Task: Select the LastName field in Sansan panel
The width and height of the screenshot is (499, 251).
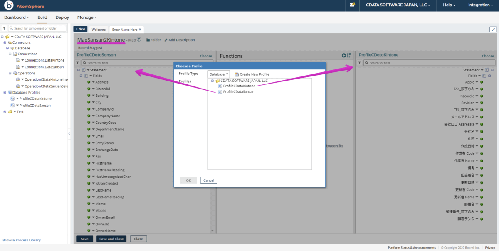Action: [104, 190]
